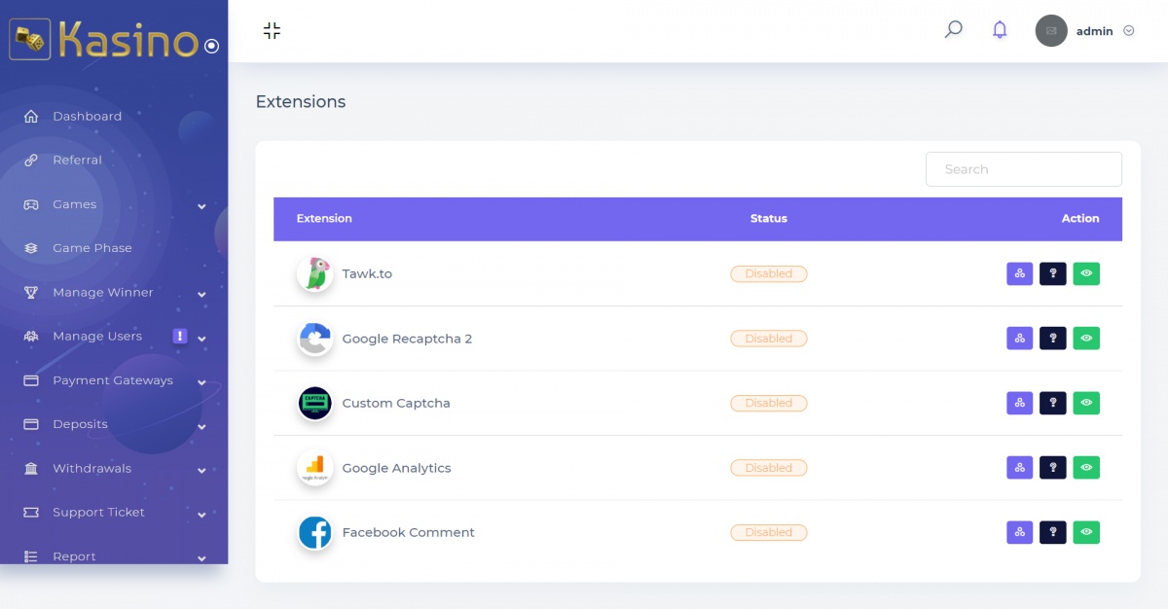Click the configure icon for Tawk.to

coord(1019,274)
